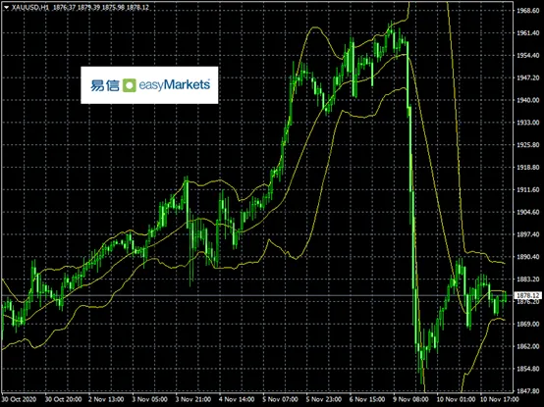The image size is (544, 407).
Task: Click the 2 Nov 13:00 time label
Action: click(x=107, y=400)
